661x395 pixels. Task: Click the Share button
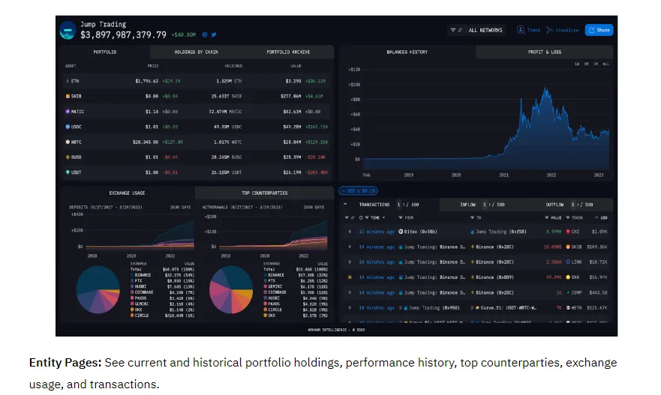[599, 30]
